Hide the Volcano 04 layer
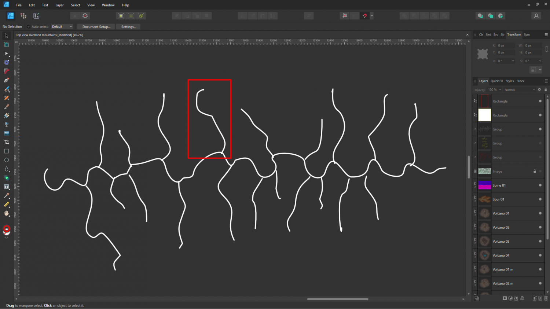Image resolution: width=550 pixels, height=309 pixels. coord(540,255)
